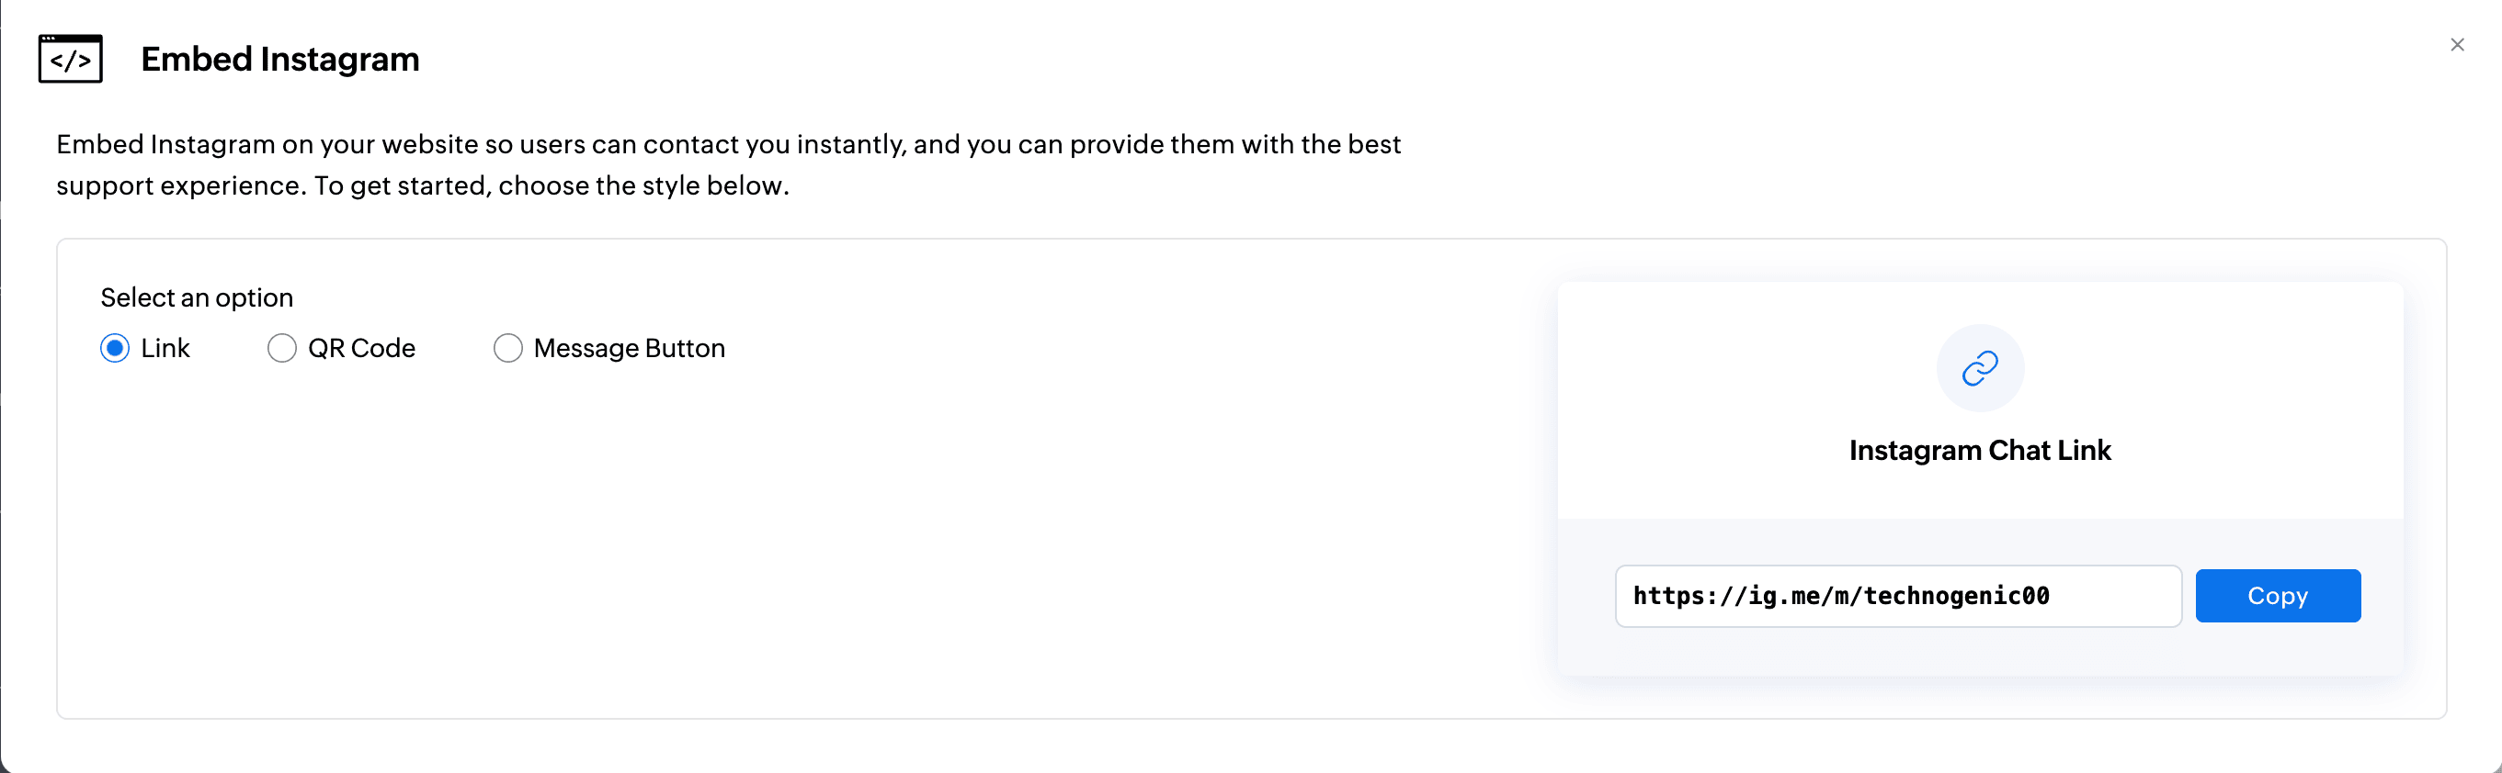
Task: Click the "Embed Instagram on your website" description line
Action: pos(727,144)
